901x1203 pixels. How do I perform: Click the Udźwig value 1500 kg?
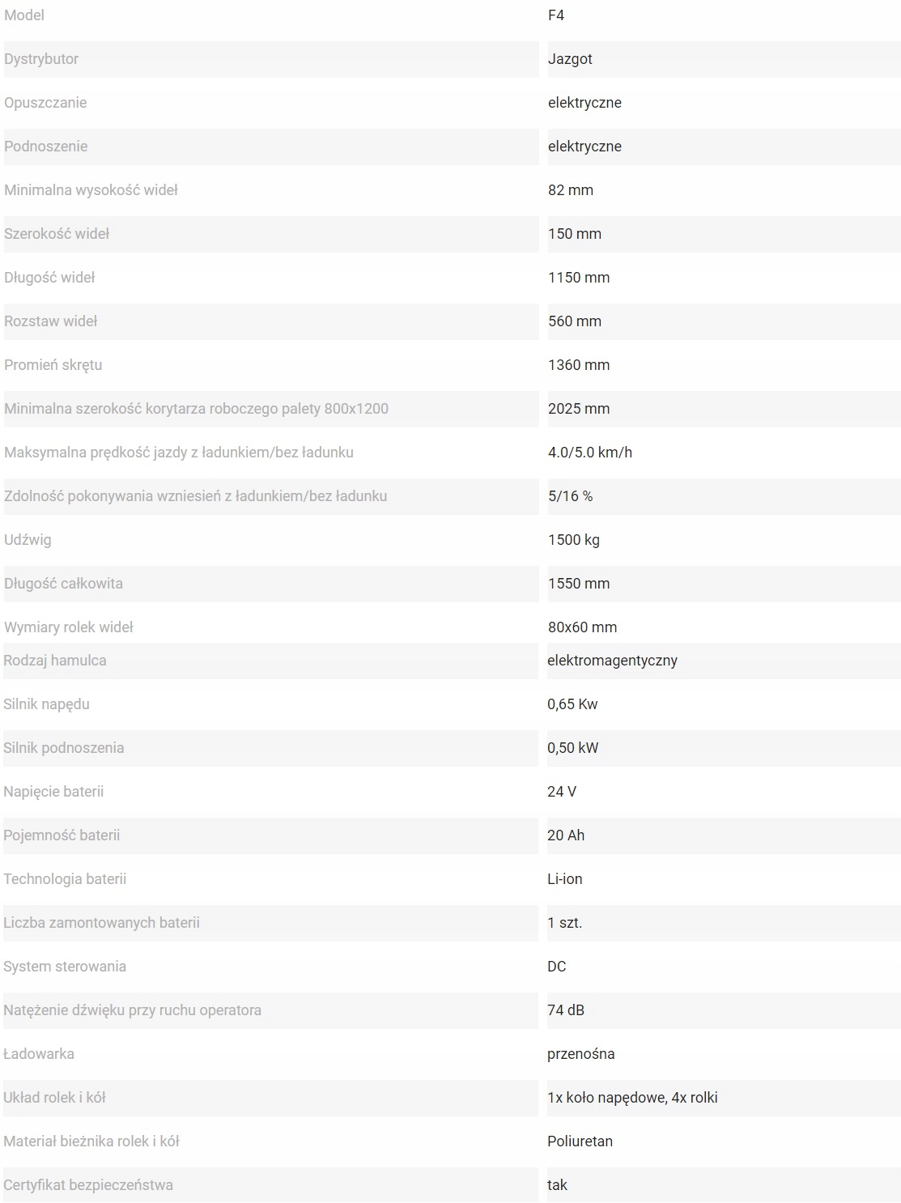(x=574, y=540)
